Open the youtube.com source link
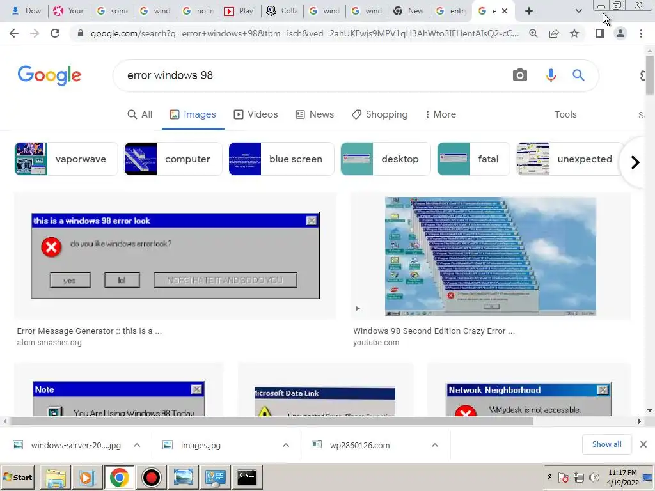The height and width of the screenshot is (491, 655). [376, 343]
